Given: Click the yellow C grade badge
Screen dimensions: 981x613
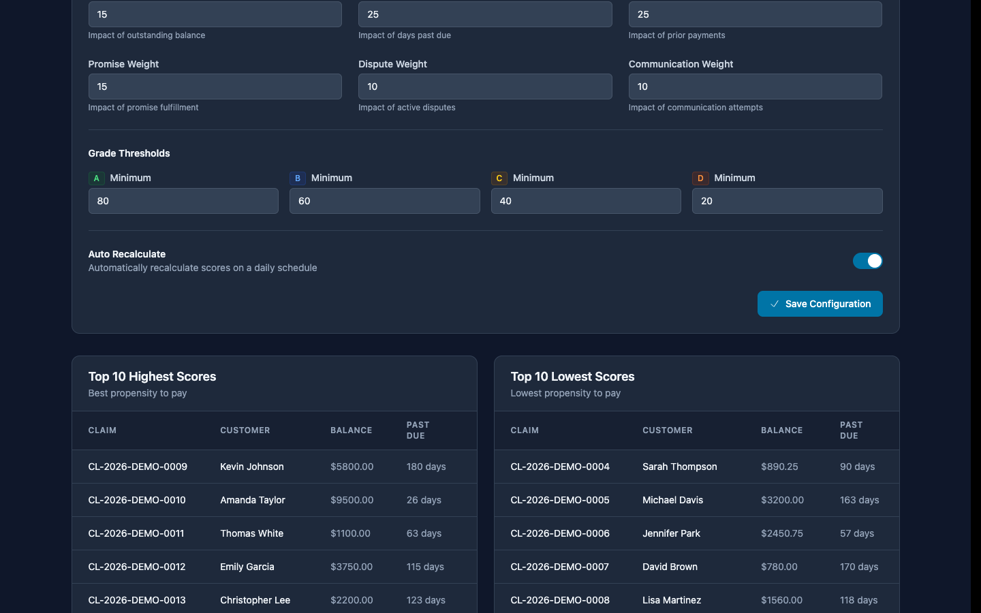Looking at the screenshot, I should click(499, 178).
